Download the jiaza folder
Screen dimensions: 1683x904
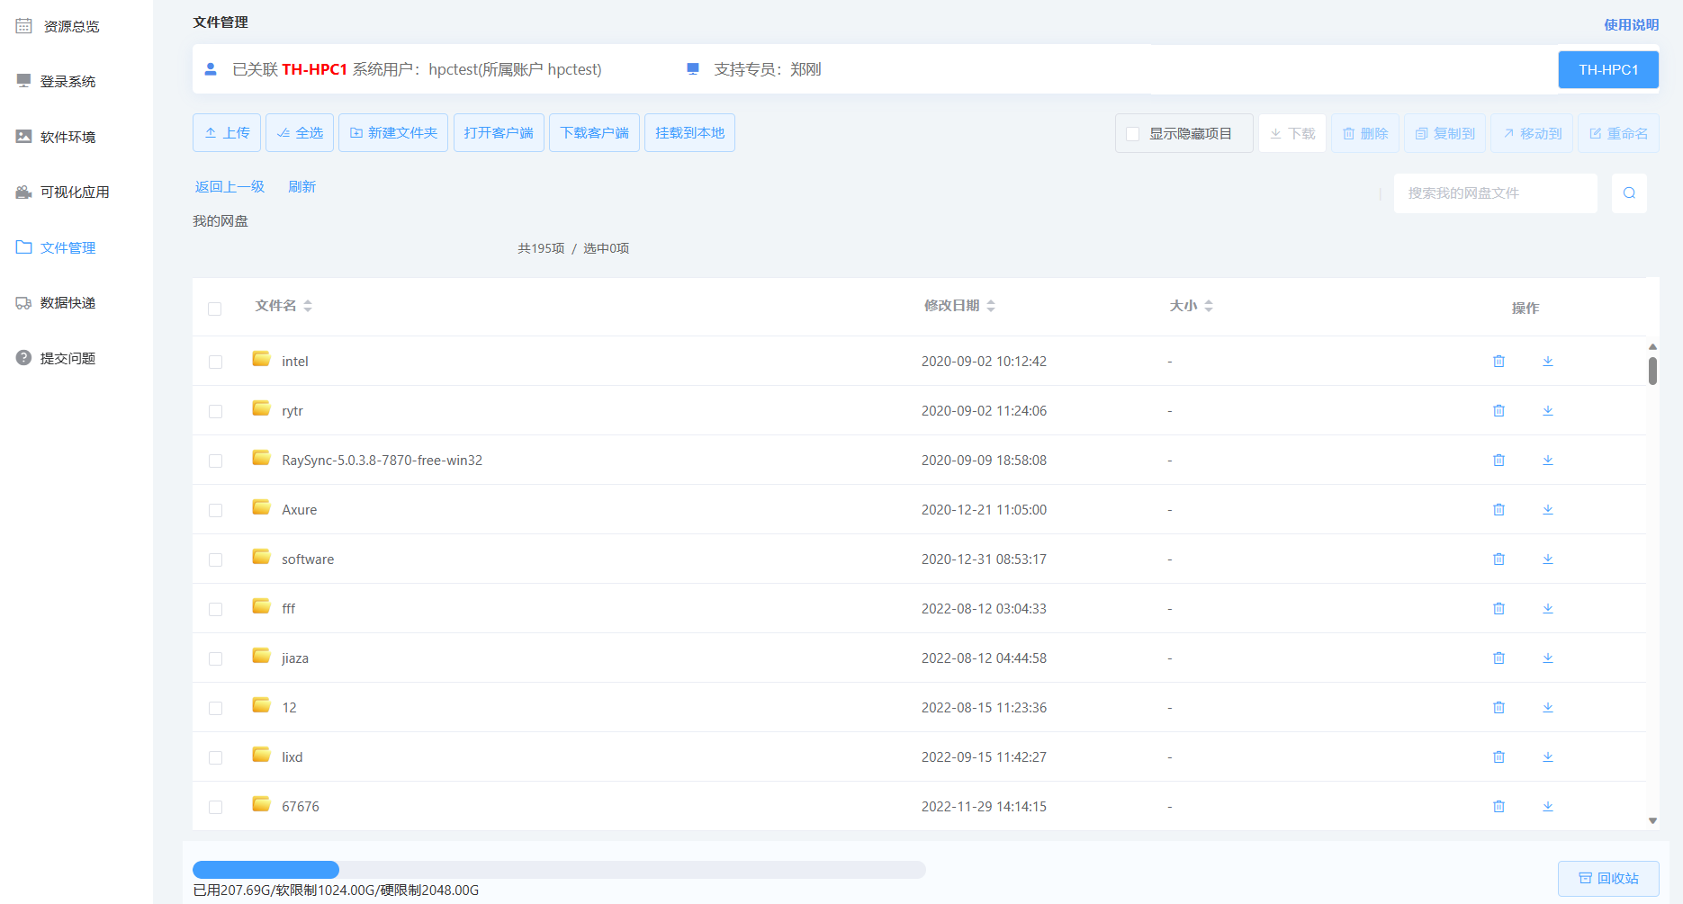pyautogui.click(x=1548, y=658)
